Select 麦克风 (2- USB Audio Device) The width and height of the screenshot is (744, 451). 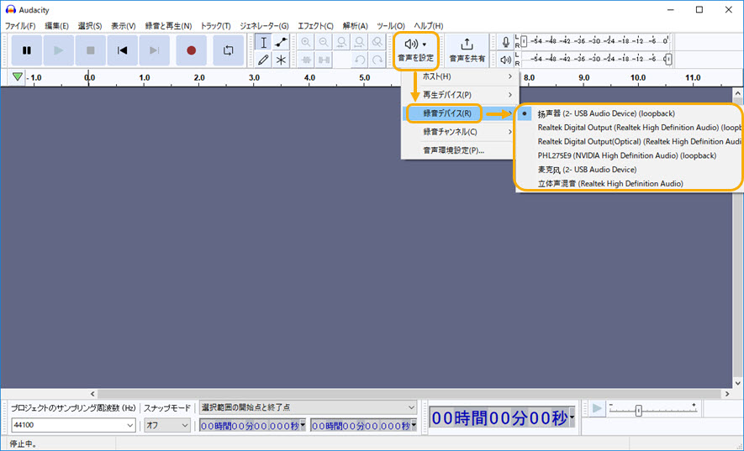pos(629,170)
